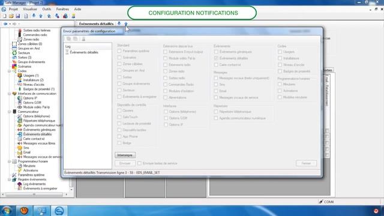The image size is (384, 216).
Task: Open the Outils menu
Action: (47, 9)
